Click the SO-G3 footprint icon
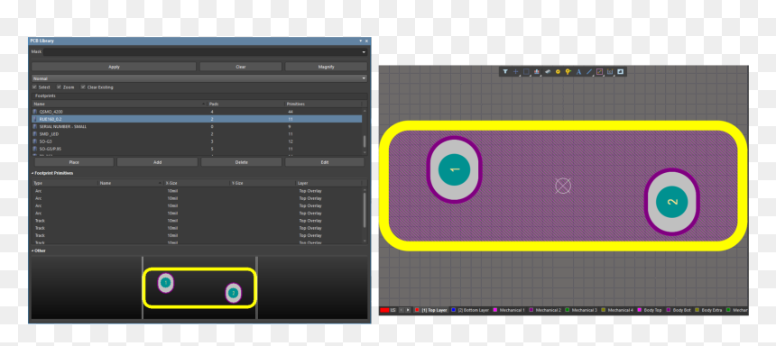Screen dimensions: 776x346 [34, 141]
